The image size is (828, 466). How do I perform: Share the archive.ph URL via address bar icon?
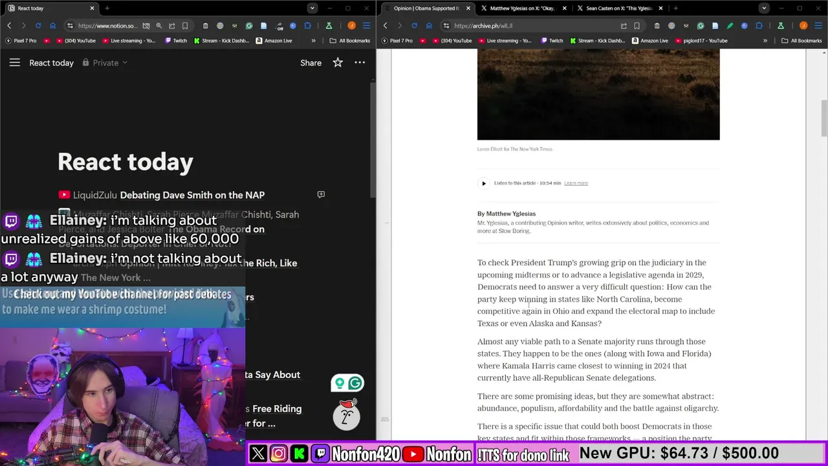click(x=624, y=26)
